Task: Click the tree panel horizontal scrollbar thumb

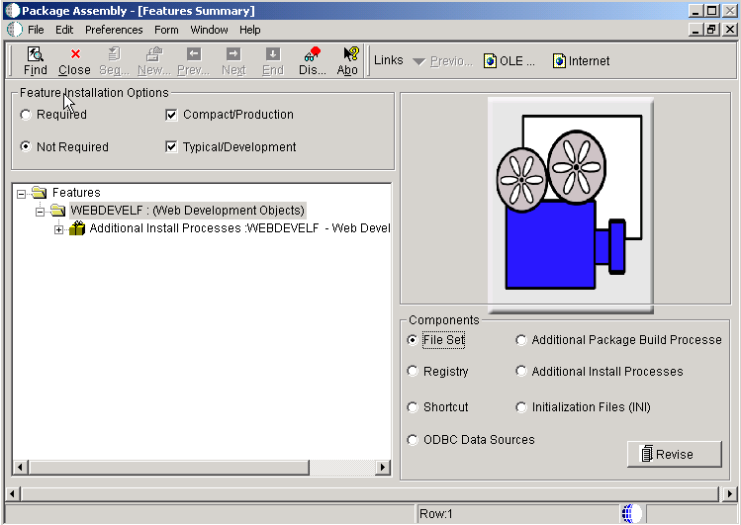Action: [x=169, y=468]
